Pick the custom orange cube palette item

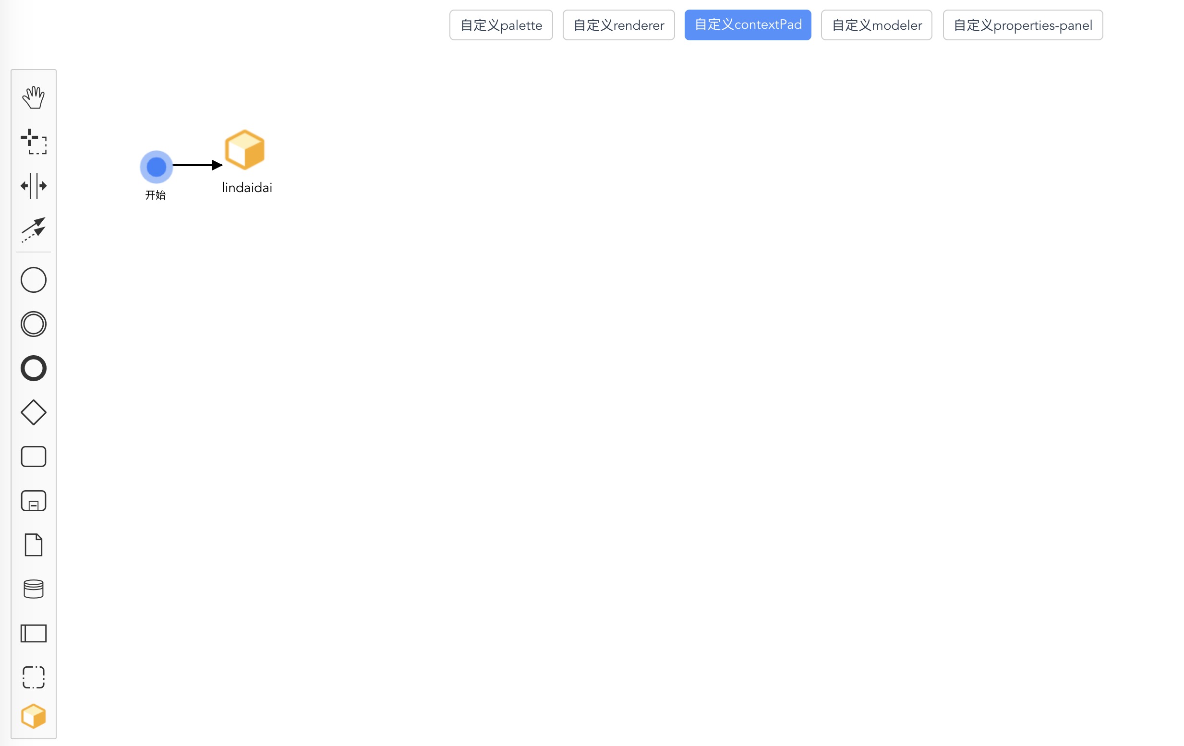34,716
